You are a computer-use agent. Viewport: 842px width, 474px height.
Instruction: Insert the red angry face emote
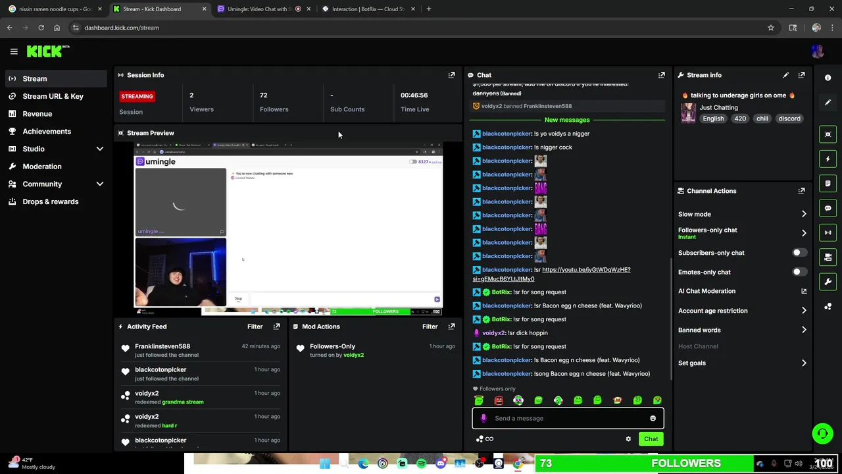[x=499, y=400]
